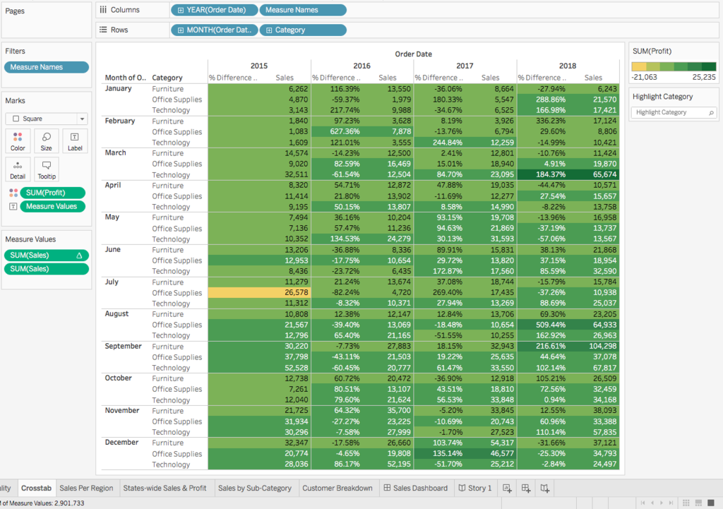Switch to the Crosstab tab
This screenshot has height=509, width=723.
[x=36, y=488]
